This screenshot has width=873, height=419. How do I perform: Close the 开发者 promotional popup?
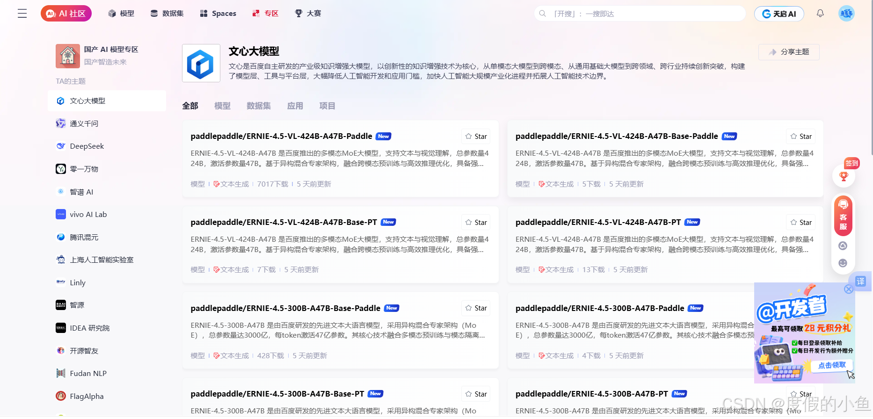849,289
